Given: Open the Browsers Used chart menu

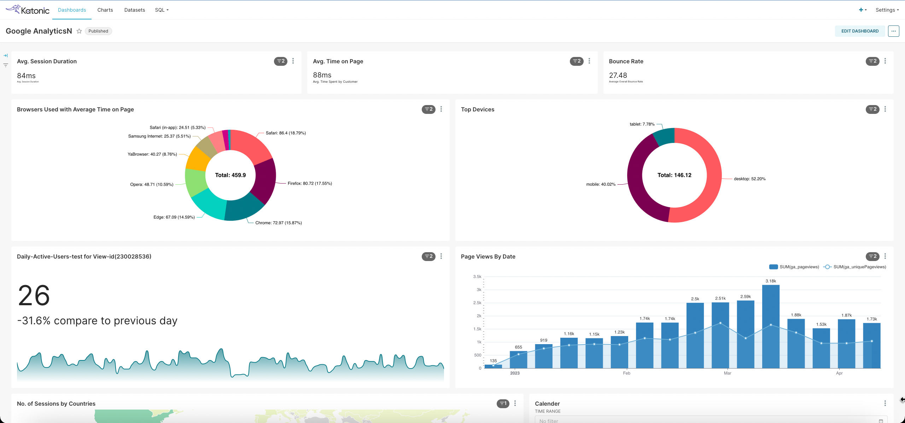Looking at the screenshot, I should [441, 109].
